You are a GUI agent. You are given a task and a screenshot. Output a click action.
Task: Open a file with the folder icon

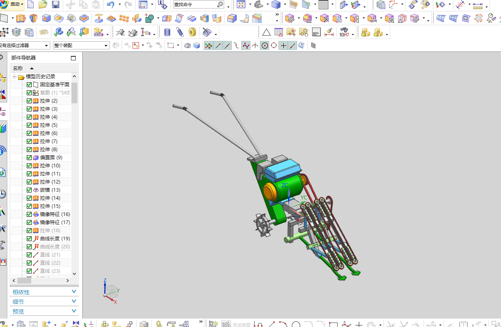pos(43,5)
